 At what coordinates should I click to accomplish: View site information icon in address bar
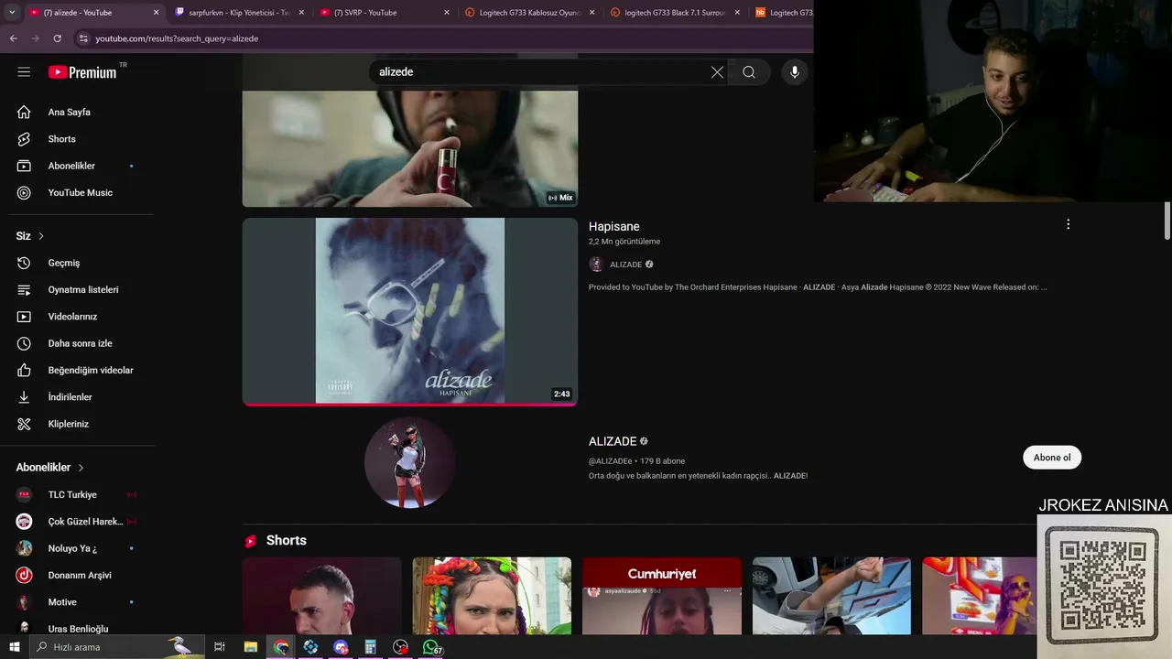click(83, 38)
